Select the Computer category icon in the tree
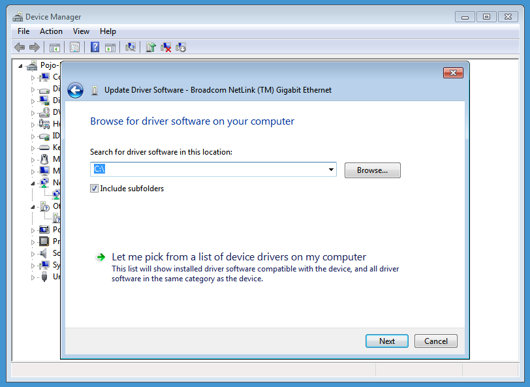Image resolution: width=530 pixels, height=387 pixels. [44, 77]
